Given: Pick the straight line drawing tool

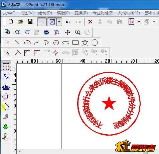Looking at the screenshot, I should click(x=17, y=43).
